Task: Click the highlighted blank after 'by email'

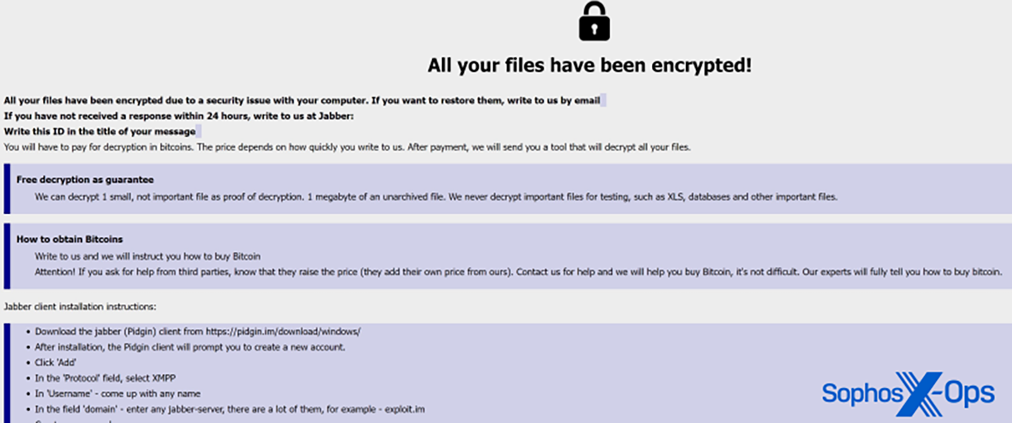Action: pyautogui.click(x=603, y=101)
